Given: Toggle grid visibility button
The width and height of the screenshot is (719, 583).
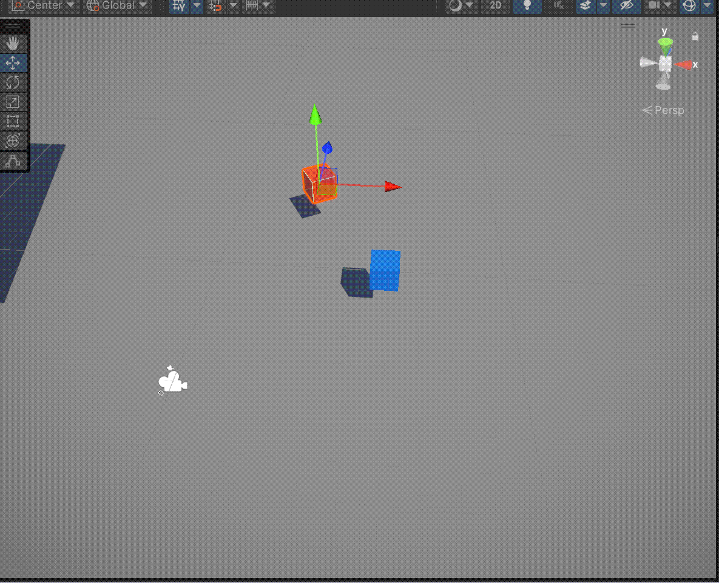Looking at the screenshot, I should [x=179, y=6].
